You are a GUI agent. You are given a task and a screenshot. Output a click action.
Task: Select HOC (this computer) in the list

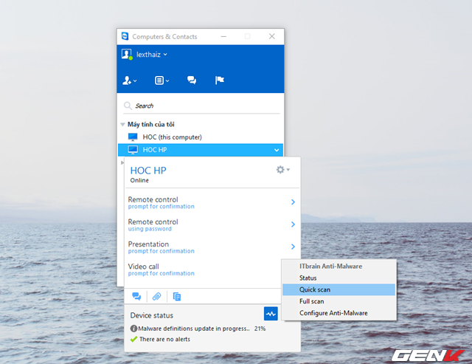click(x=172, y=137)
